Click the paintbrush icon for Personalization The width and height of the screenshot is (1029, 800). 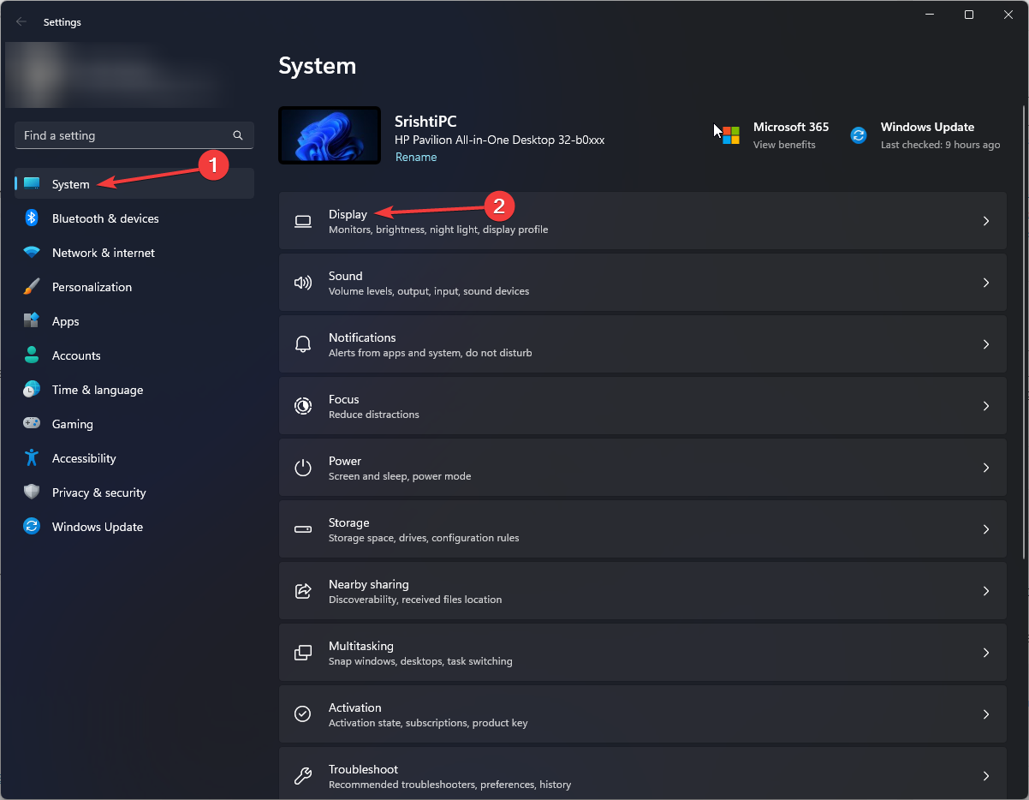tap(32, 287)
